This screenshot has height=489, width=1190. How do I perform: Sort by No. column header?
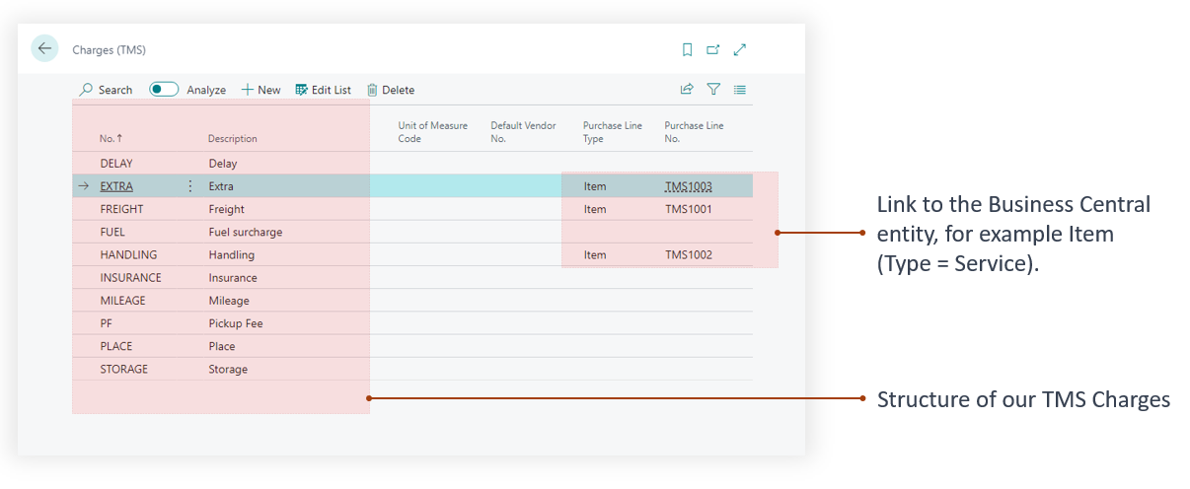tap(111, 139)
